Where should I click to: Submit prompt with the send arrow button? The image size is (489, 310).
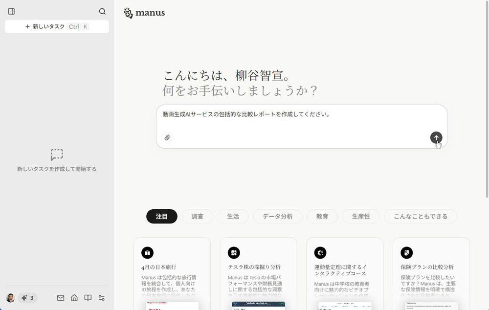coord(436,137)
